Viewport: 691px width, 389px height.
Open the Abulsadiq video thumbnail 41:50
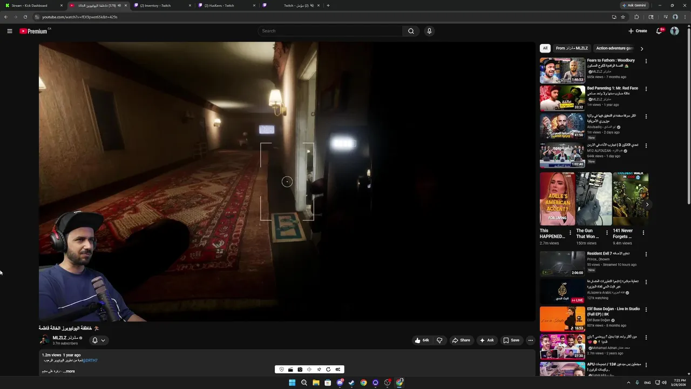point(562,126)
